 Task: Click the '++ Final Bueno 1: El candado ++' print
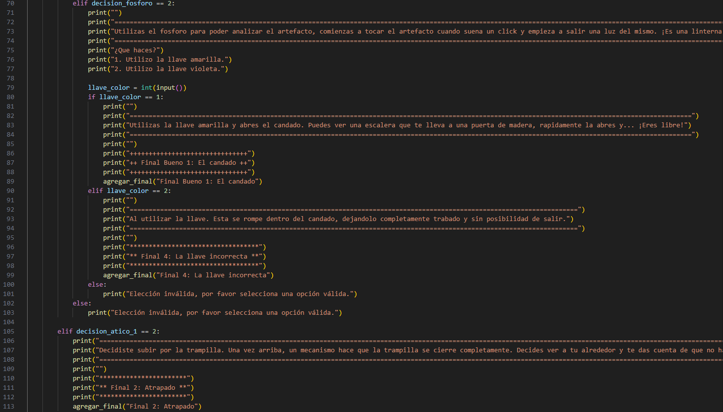click(x=190, y=163)
